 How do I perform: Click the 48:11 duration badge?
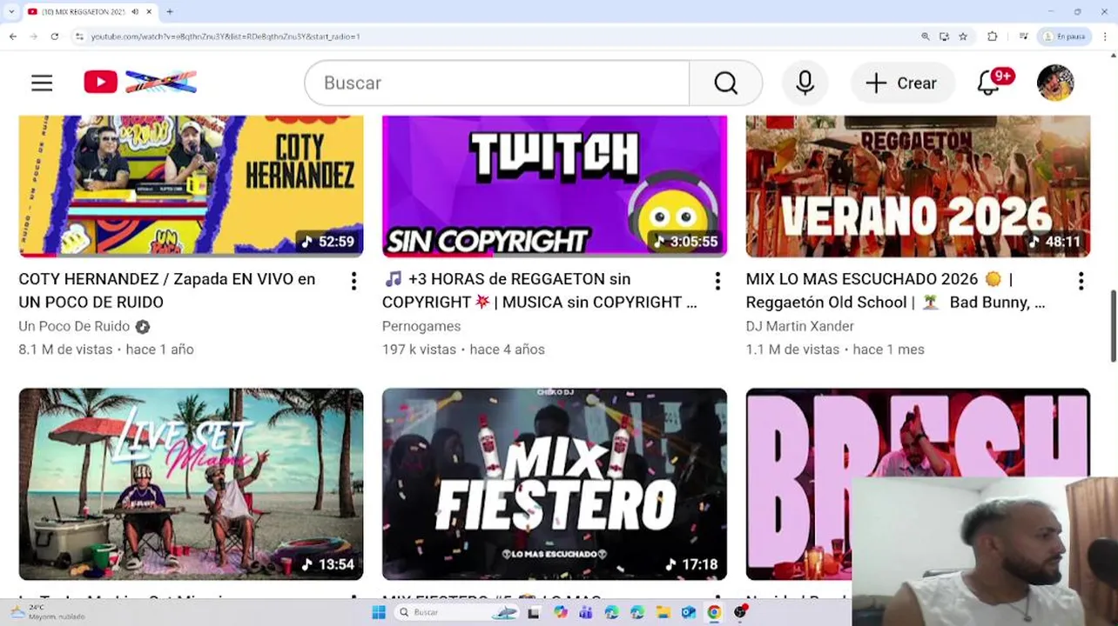click(1054, 242)
